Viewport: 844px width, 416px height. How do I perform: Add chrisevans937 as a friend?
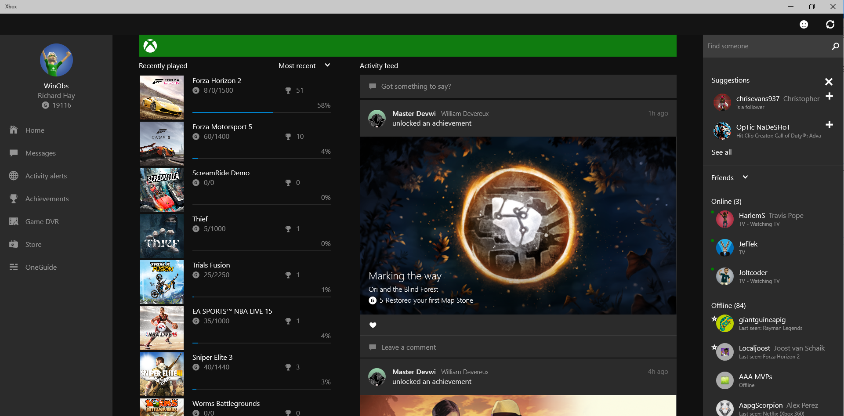pos(829,97)
